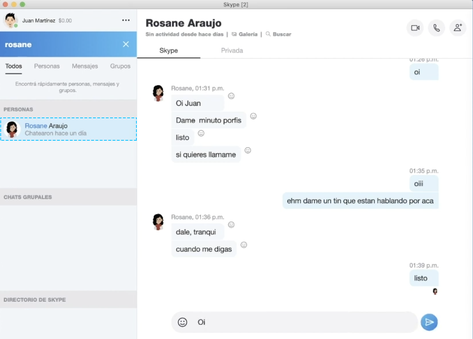
Task: React to 'si quieres llamame' message
Action: point(248,150)
